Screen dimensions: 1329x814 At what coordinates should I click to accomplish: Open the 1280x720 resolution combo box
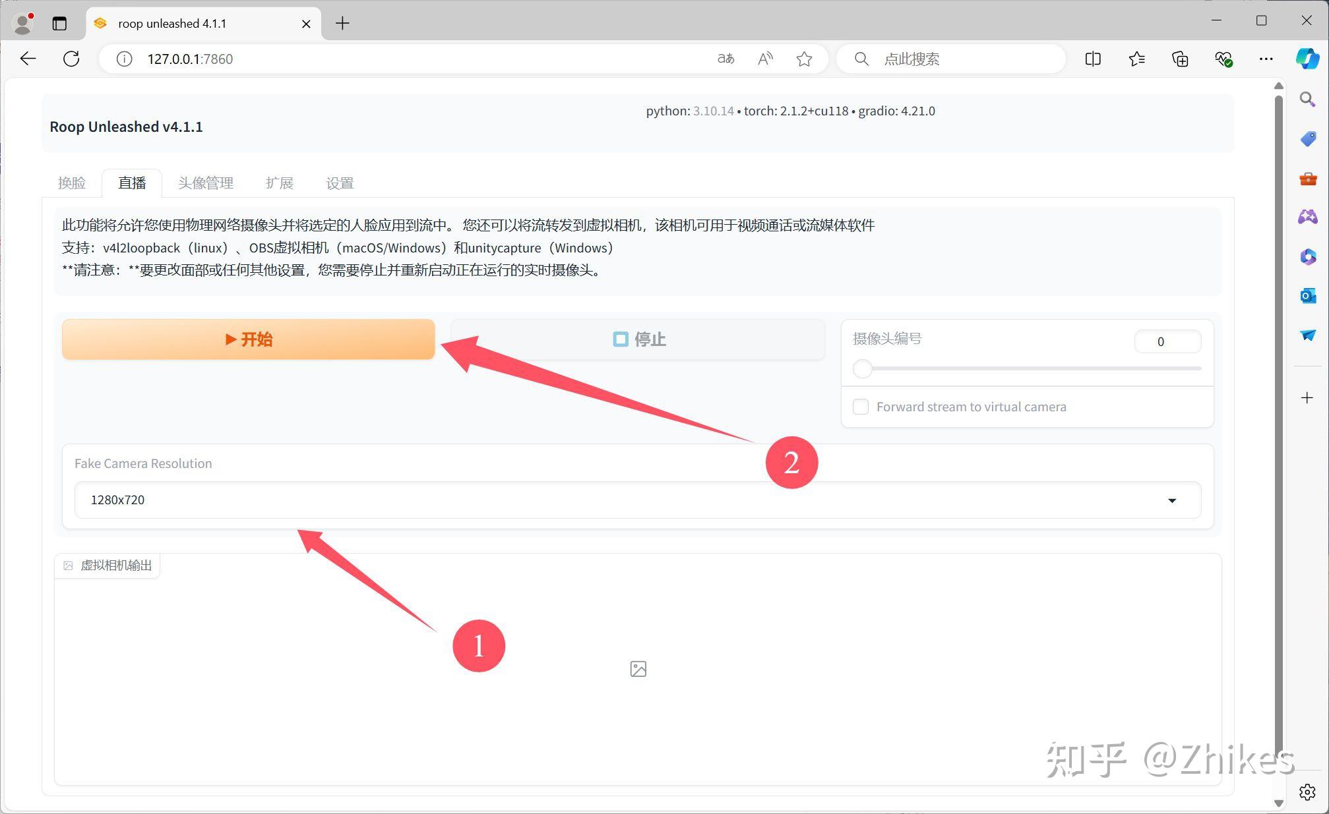click(637, 500)
